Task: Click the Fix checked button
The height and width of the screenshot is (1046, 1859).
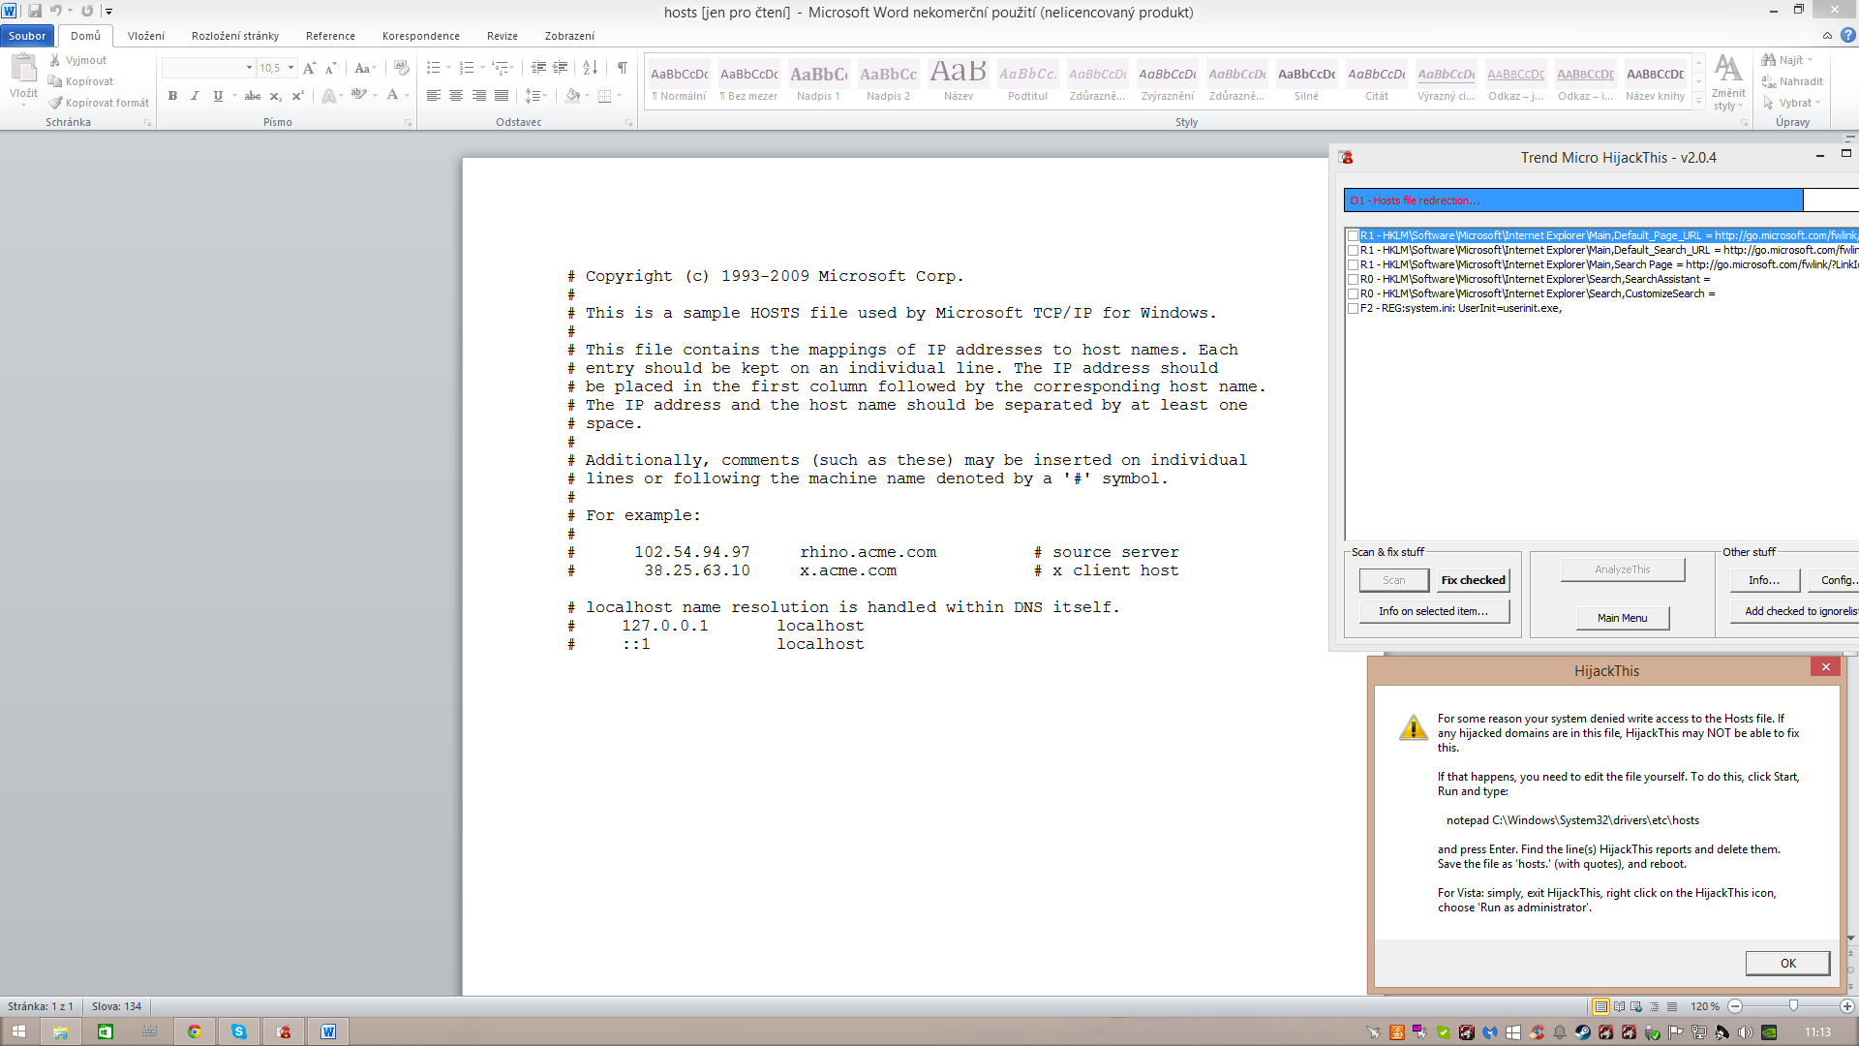Action: (x=1473, y=580)
